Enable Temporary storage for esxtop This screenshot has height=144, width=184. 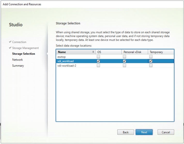click(151, 57)
